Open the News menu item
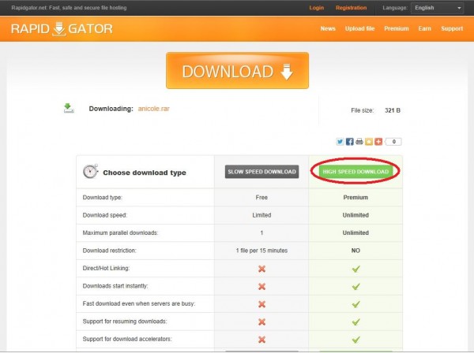This screenshot has height=353, width=474. pos(328,28)
